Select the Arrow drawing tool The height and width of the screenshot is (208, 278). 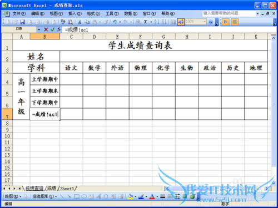pyautogui.click(x=69, y=196)
